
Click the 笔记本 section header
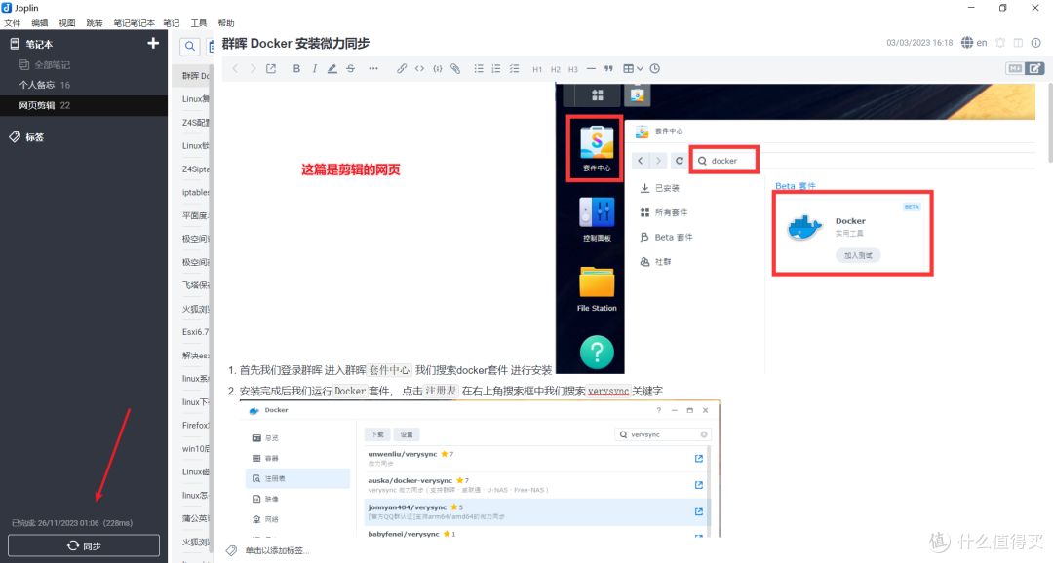pos(39,44)
